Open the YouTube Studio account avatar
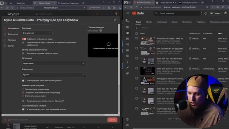The height and width of the screenshot is (129, 229). 225,13
